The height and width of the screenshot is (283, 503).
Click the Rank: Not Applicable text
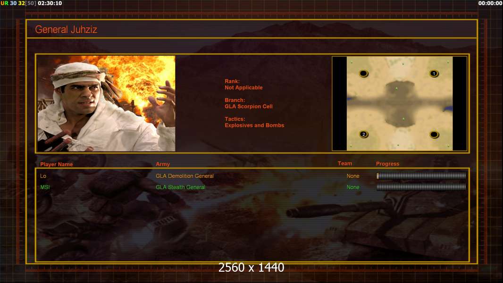pos(243,84)
